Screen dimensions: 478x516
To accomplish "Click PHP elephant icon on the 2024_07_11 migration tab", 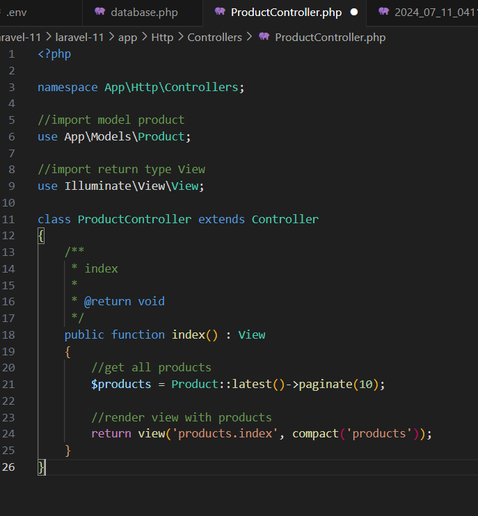I will [383, 12].
